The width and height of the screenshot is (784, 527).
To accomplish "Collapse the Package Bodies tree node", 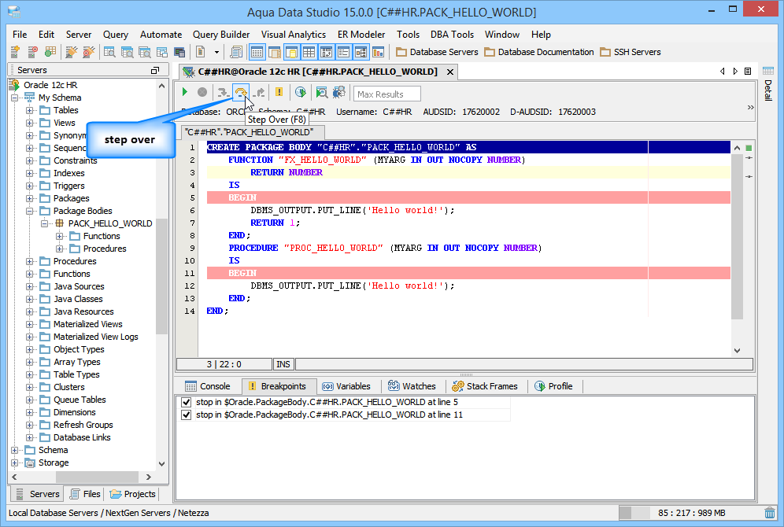I will click(30, 211).
